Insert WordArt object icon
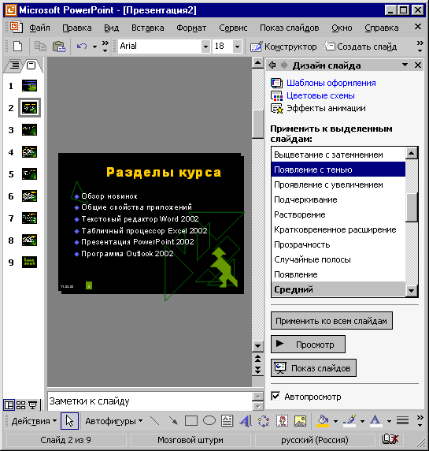The image size is (429, 451). pyautogui.click(x=246, y=421)
